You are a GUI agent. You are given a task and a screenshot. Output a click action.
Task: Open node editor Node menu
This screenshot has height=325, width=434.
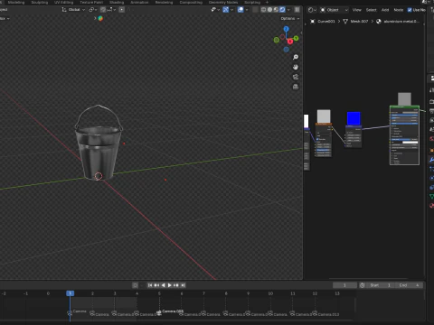[399, 10]
